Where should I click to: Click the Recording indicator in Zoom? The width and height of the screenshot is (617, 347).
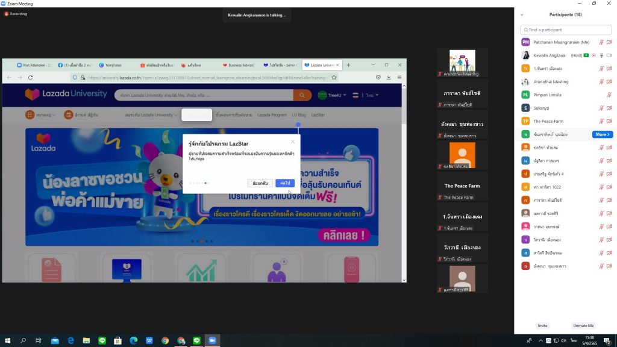point(16,14)
